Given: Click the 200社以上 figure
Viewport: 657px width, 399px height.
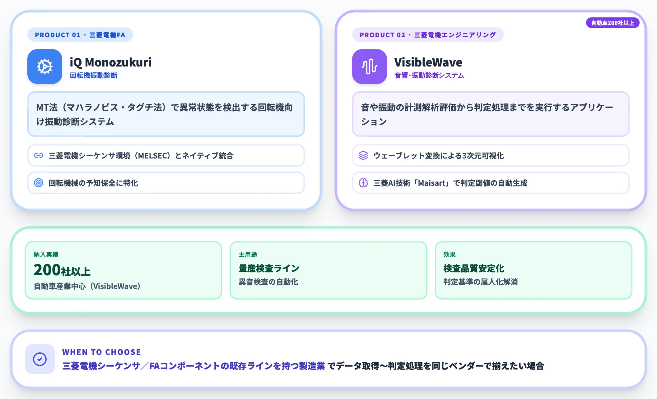Looking at the screenshot, I should 62,270.
